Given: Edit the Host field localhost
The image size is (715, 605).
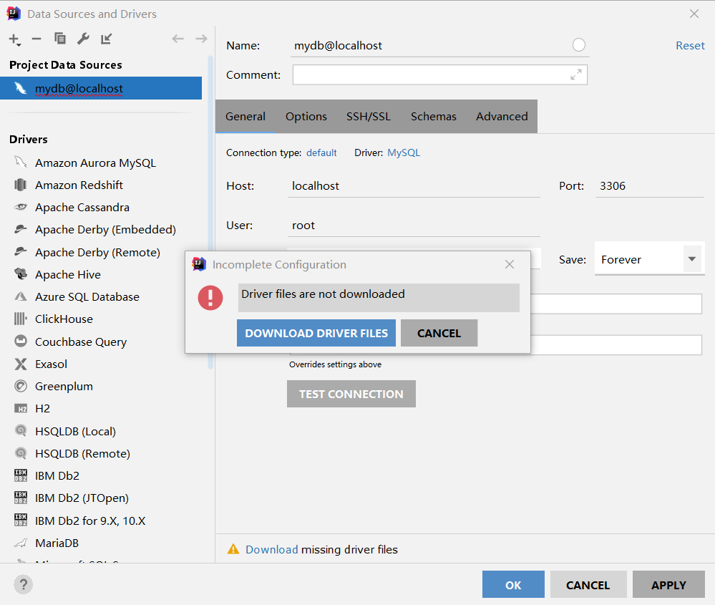Looking at the screenshot, I should click(414, 185).
